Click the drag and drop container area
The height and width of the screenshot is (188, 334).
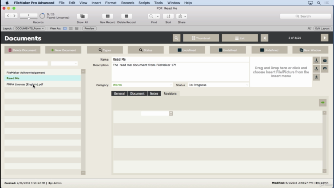pyautogui.click(x=281, y=72)
